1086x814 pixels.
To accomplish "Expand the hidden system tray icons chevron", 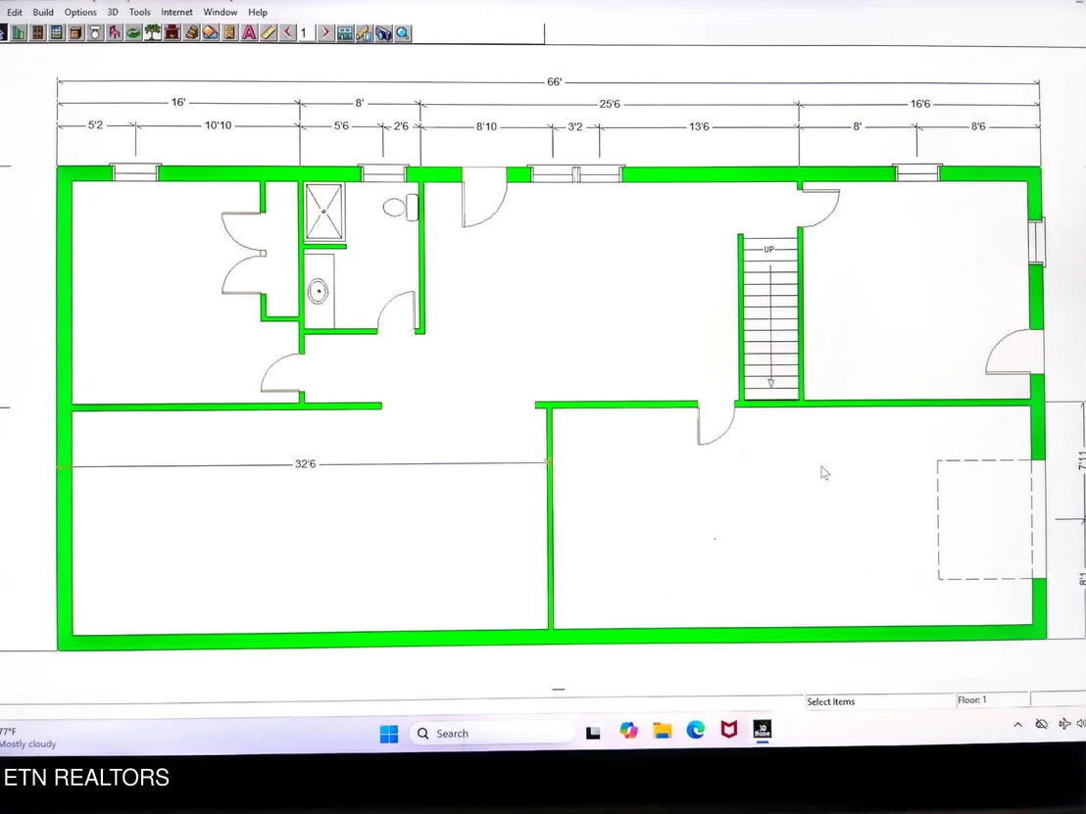I will point(1017,725).
